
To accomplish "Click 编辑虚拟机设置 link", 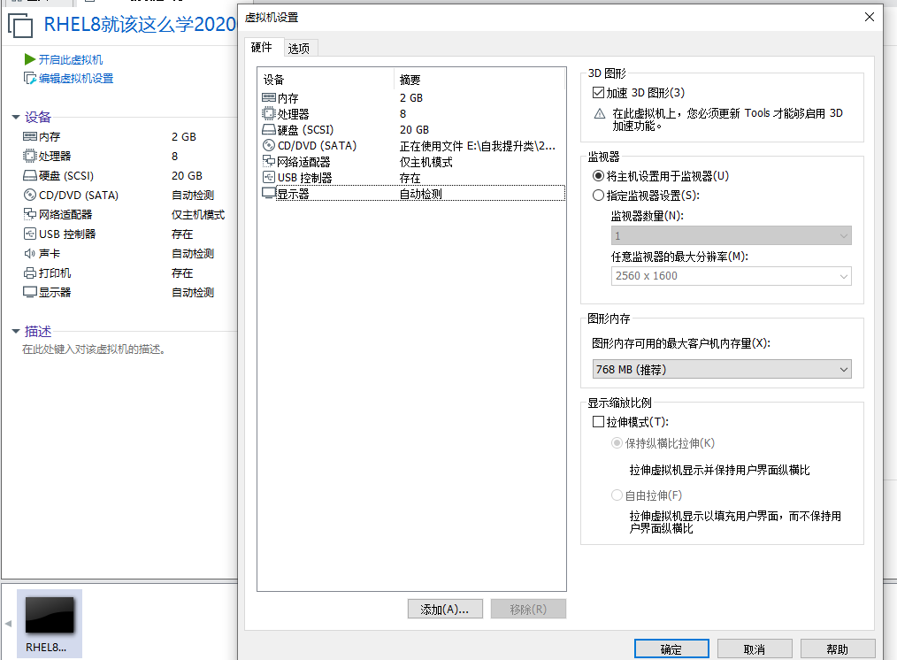I will pos(76,79).
